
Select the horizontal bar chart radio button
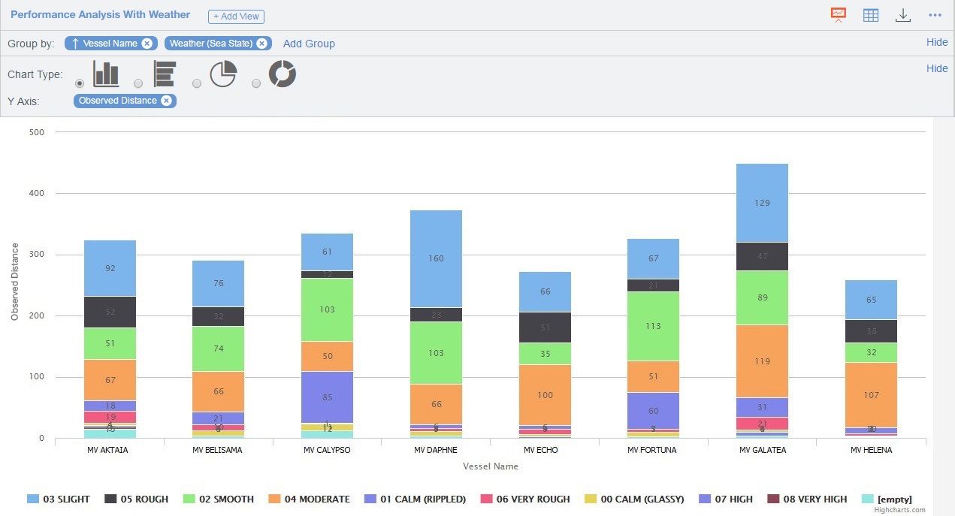[x=138, y=83]
